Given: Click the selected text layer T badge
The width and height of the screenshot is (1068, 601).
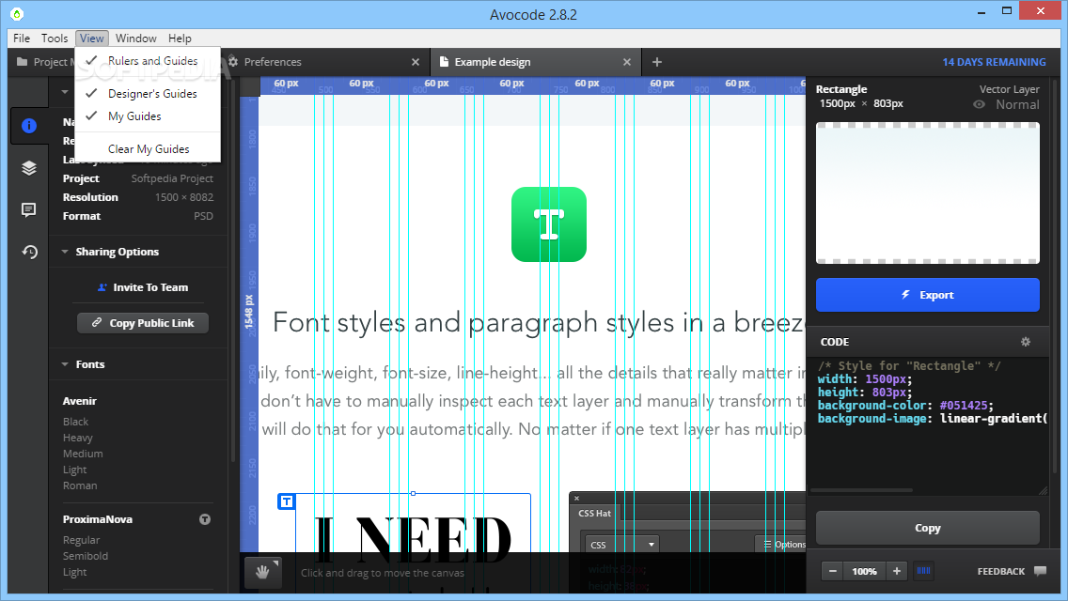Looking at the screenshot, I should [x=287, y=501].
